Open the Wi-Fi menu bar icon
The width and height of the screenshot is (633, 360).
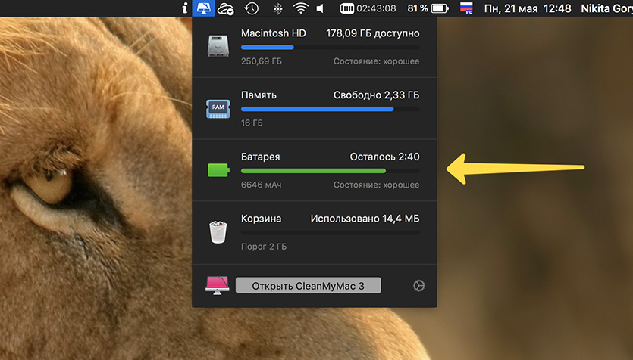tap(300, 8)
